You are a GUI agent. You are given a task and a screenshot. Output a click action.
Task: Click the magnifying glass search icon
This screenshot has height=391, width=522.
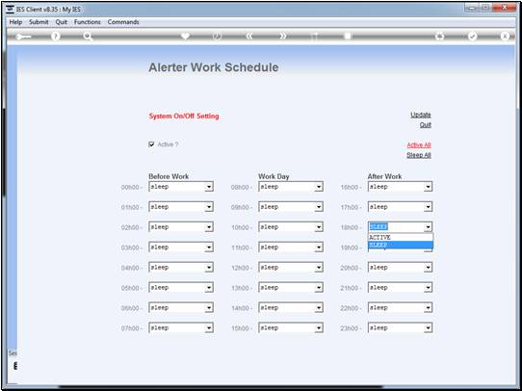click(x=88, y=37)
